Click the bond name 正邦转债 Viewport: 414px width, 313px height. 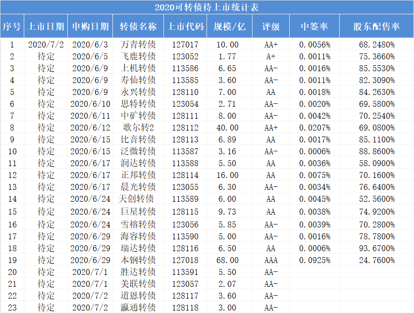click(138, 175)
